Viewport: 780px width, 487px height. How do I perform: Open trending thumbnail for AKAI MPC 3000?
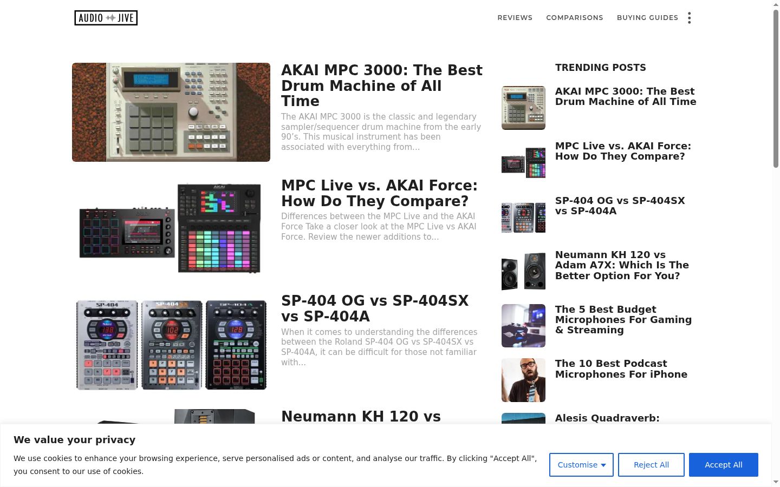point(523,108)
